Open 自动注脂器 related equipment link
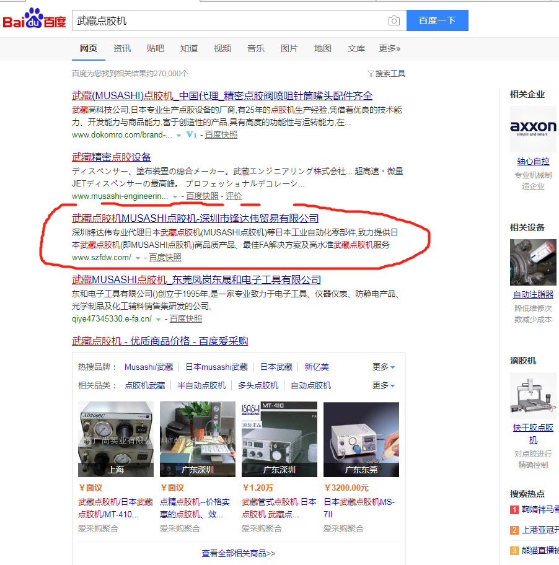559x565 pixels. (533, 295)
